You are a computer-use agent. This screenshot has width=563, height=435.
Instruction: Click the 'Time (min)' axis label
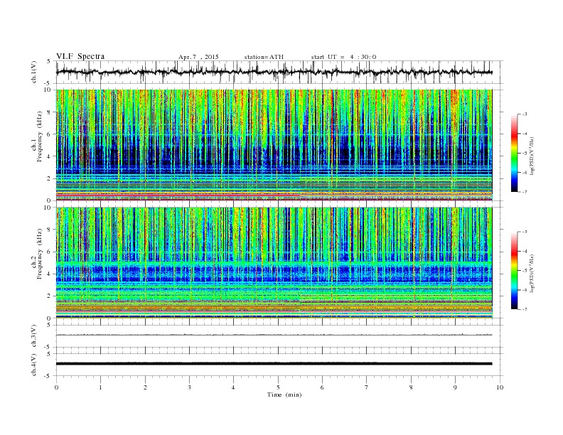tap(284, 394)
